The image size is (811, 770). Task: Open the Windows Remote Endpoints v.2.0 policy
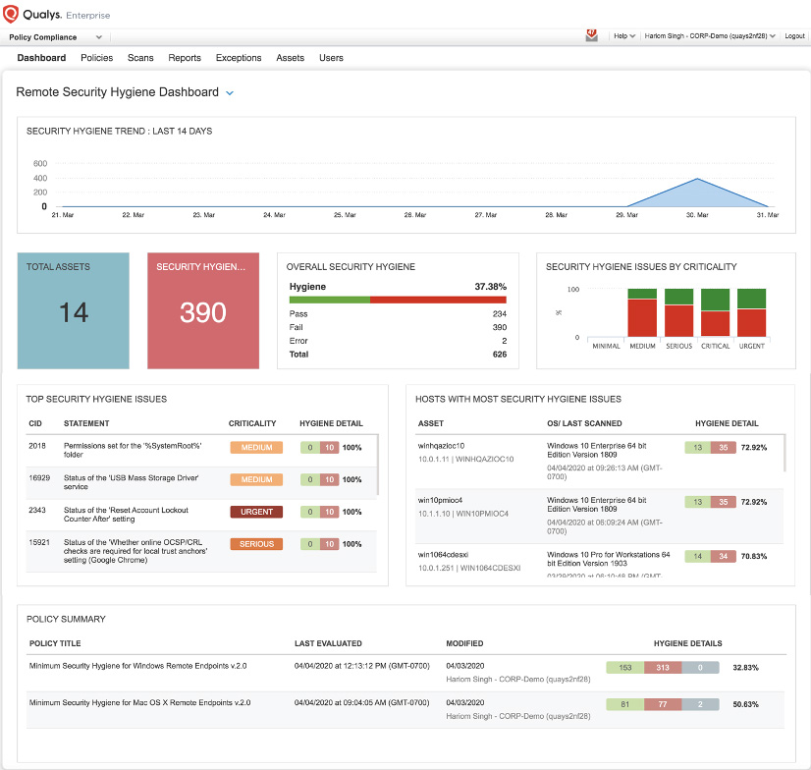[x=136, y=667]
